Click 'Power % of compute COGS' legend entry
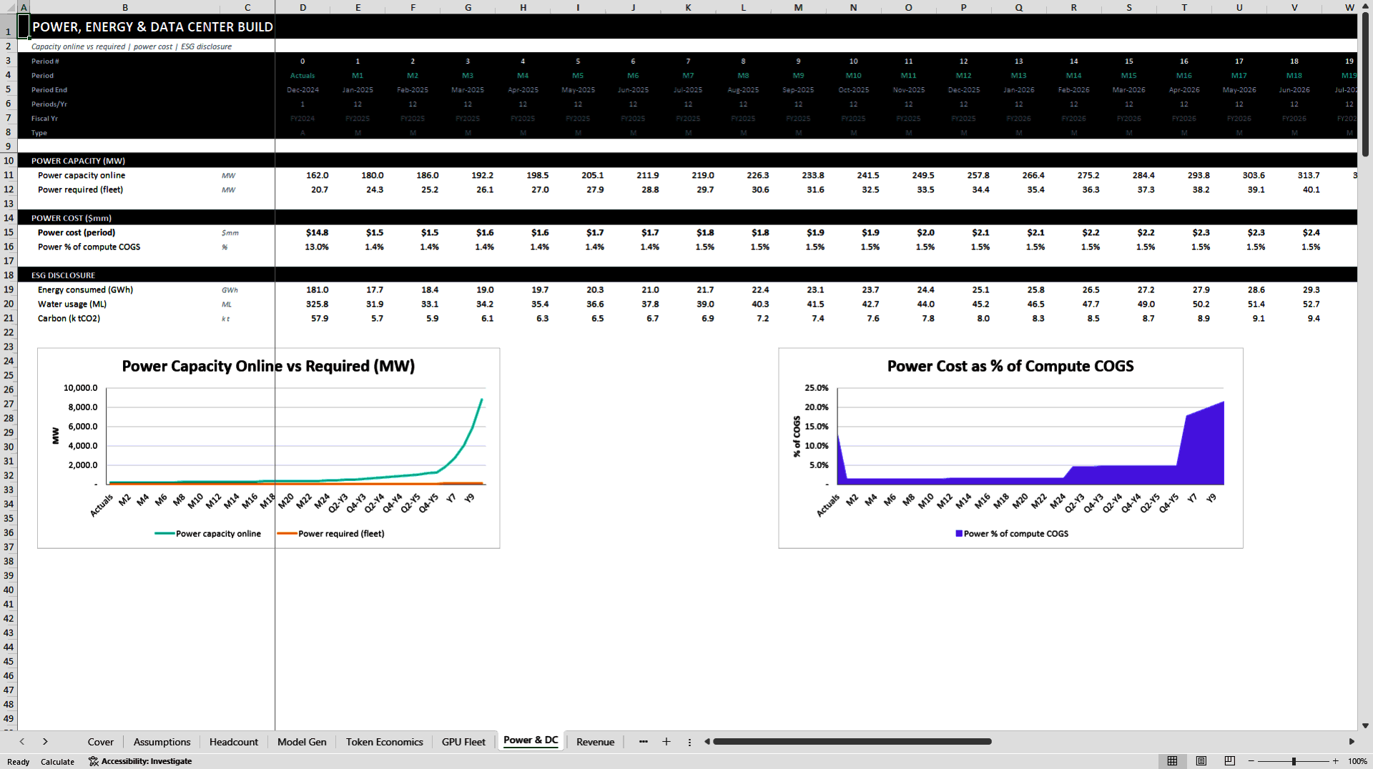 (x=1012, y=534)
